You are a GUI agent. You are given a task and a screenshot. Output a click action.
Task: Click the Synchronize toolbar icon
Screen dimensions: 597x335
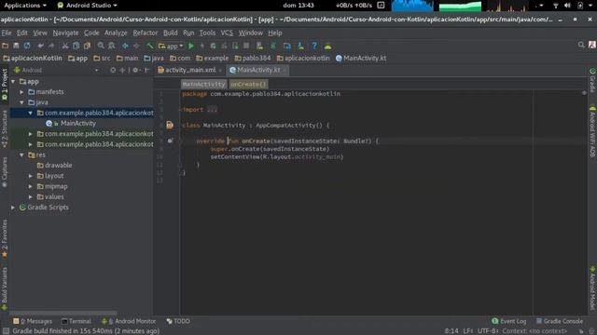coord(27,46)
